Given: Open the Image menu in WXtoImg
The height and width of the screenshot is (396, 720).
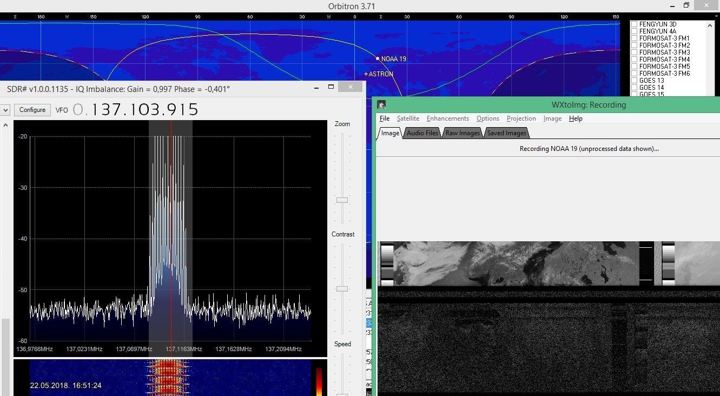Looking at the screenshot, I should (552, 118).
